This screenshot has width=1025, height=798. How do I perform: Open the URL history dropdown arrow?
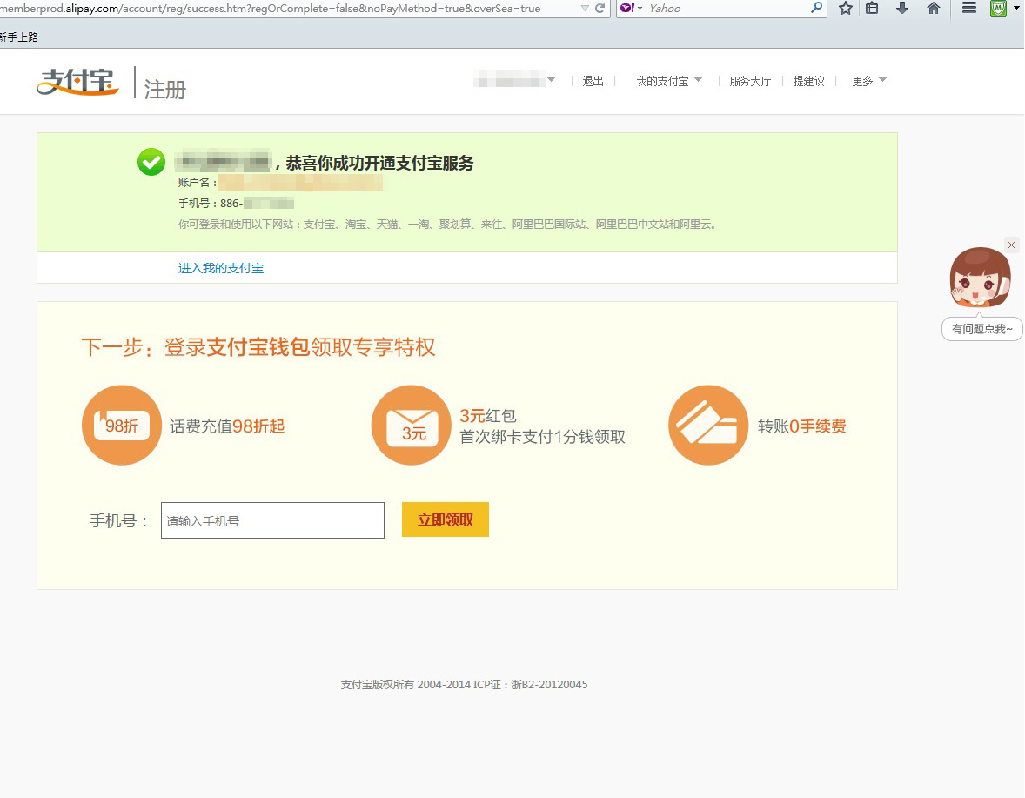click(585, 9)
